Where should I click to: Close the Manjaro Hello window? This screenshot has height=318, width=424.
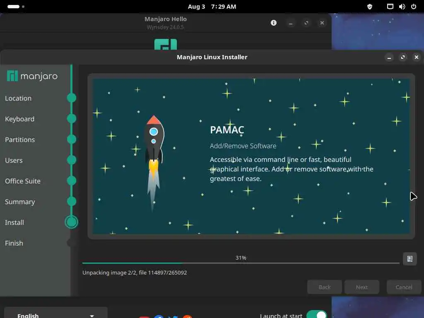coord(322,23)
